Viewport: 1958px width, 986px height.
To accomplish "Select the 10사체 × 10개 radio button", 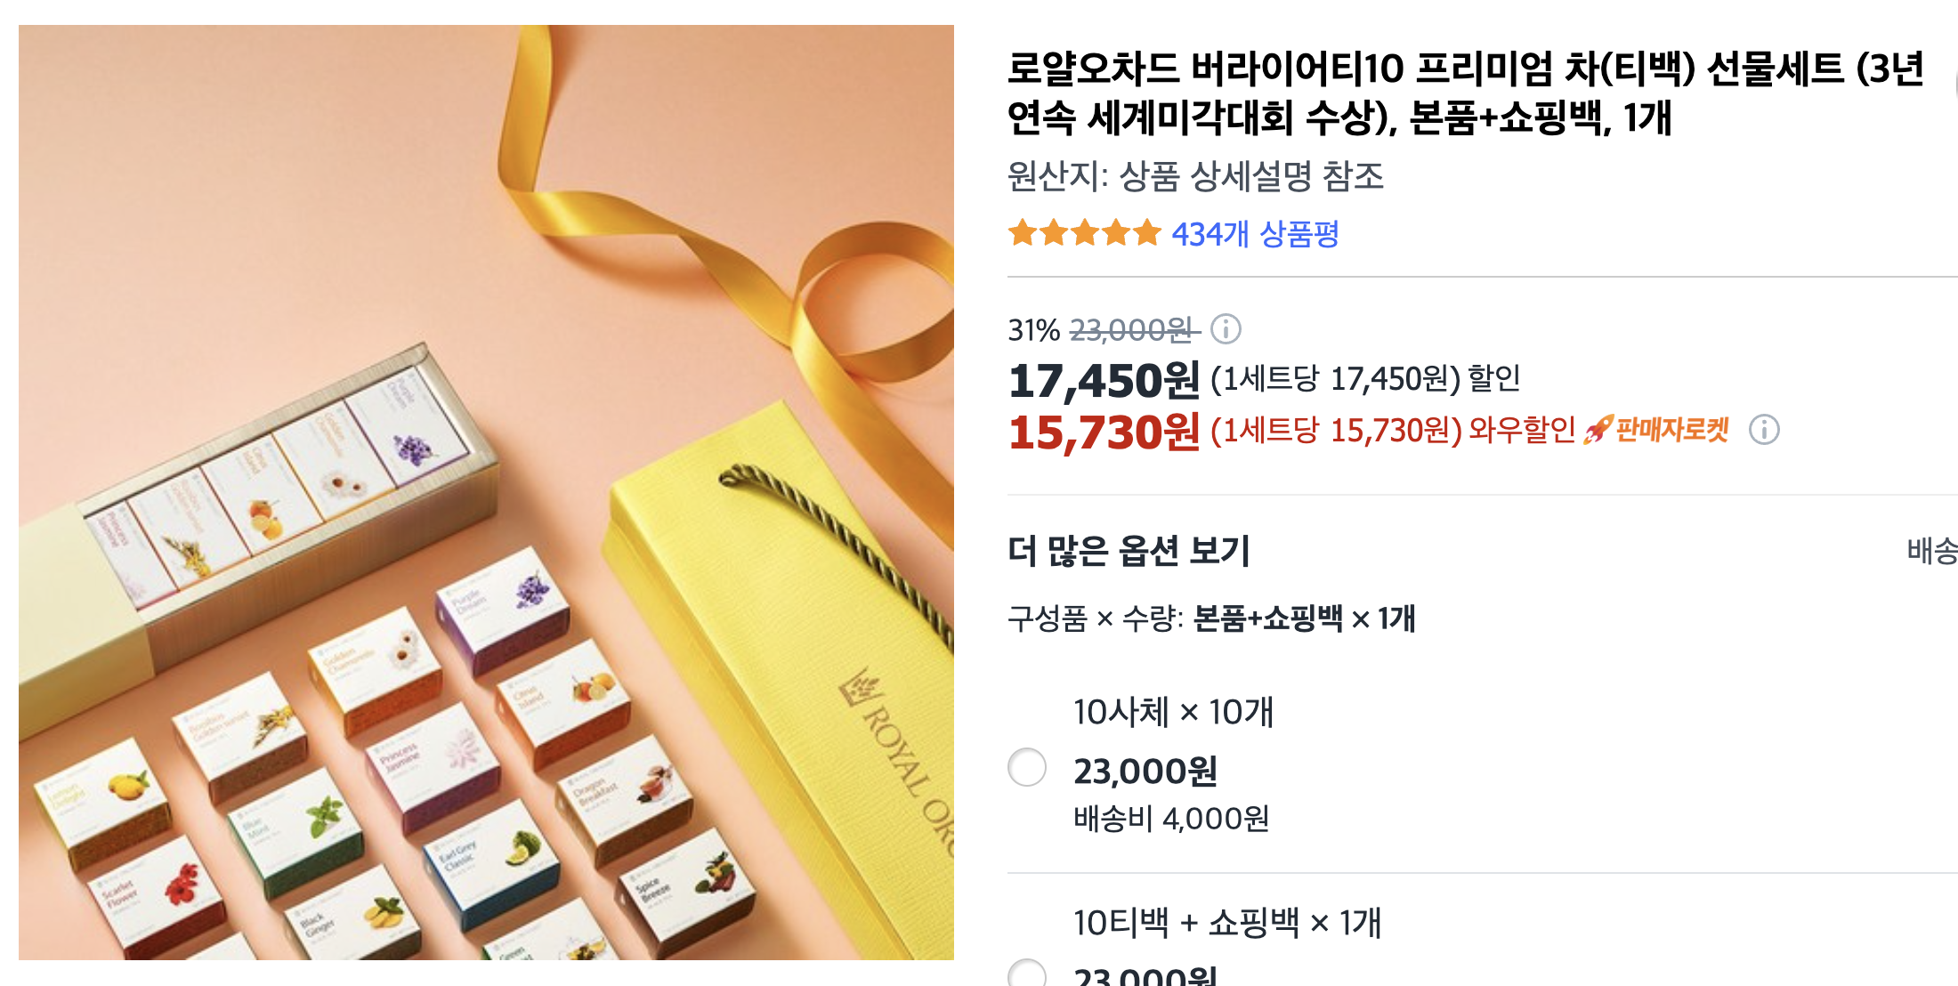I will 1027,767.
